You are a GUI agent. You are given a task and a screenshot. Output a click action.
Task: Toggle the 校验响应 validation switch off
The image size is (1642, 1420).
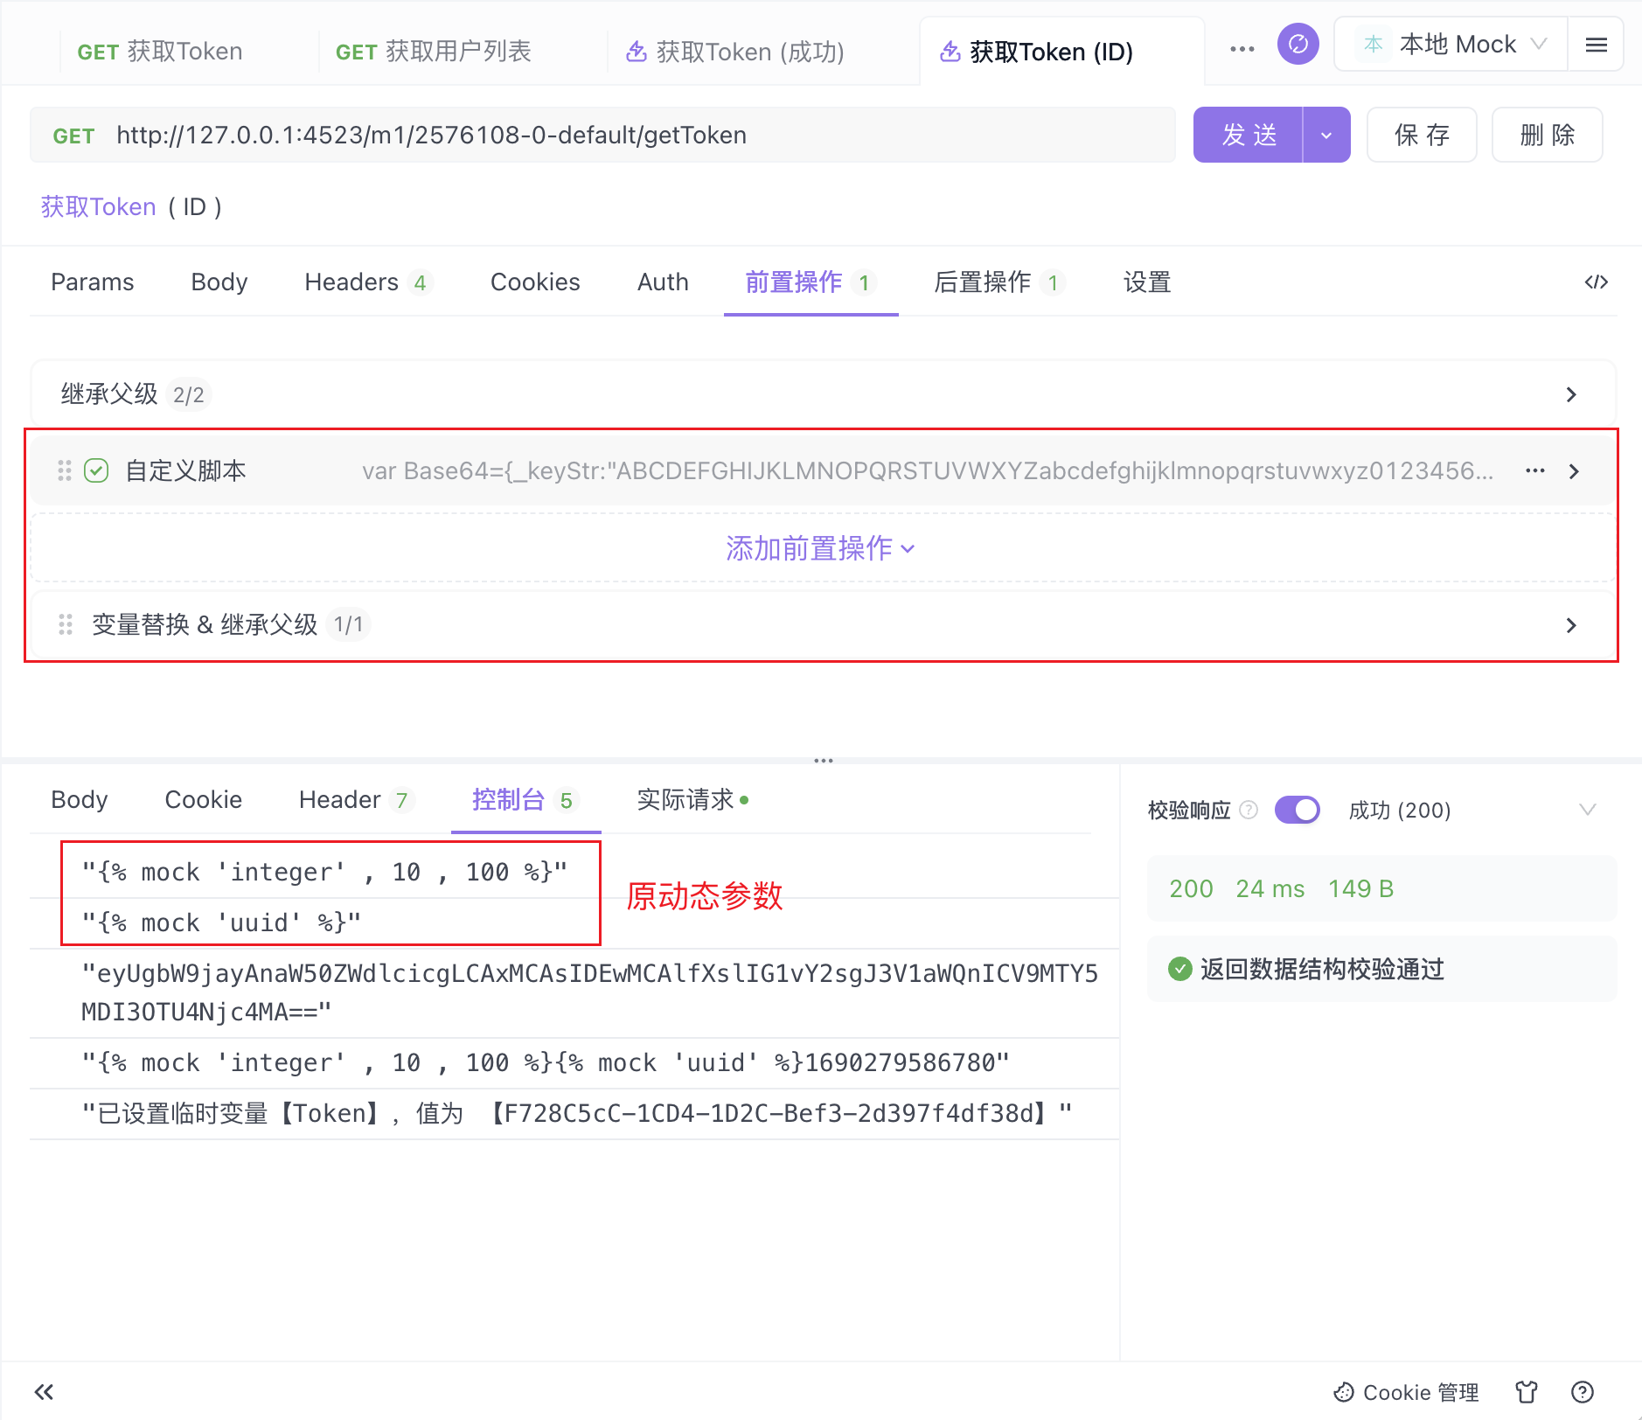coord(1298,810)
